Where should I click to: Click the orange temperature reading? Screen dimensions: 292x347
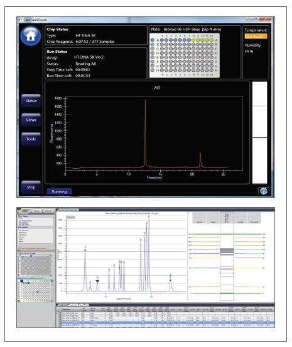(256, 37)
